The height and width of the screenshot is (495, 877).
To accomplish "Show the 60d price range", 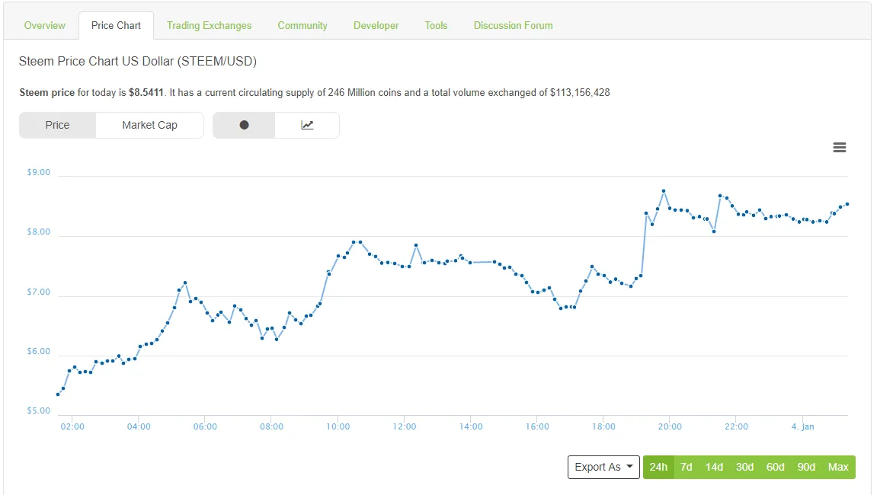I will click(x=775, y=467).
